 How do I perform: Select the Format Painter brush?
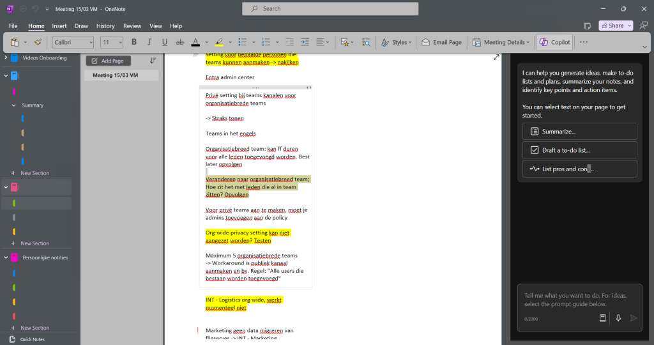[x=38, y=42]
